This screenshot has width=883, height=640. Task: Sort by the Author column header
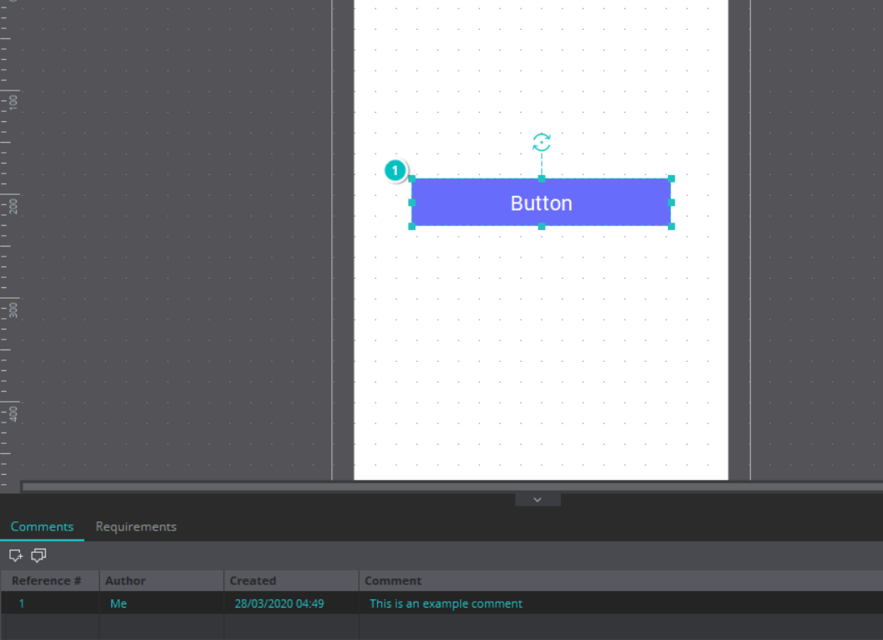coord(125,581)
